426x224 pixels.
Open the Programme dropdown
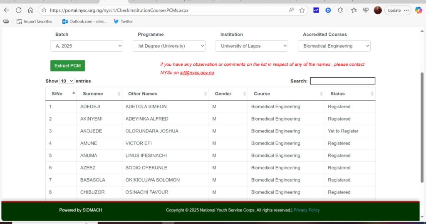pyautogui.click(x=169, y=46)
